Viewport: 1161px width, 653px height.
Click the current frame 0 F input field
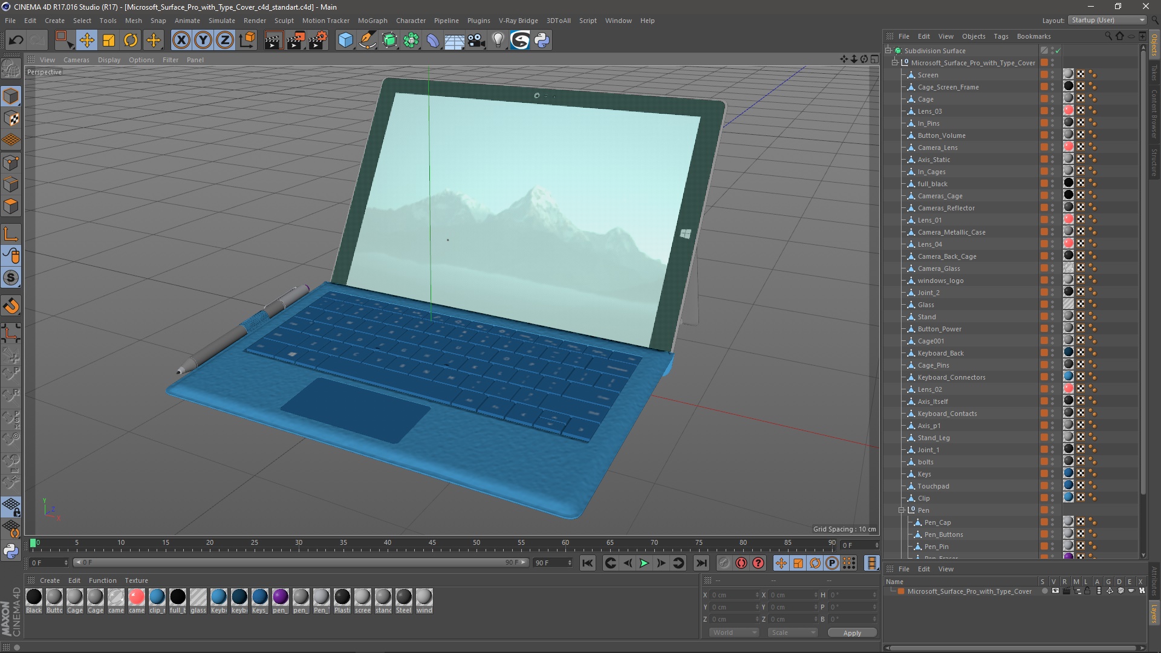click(49, 562)
